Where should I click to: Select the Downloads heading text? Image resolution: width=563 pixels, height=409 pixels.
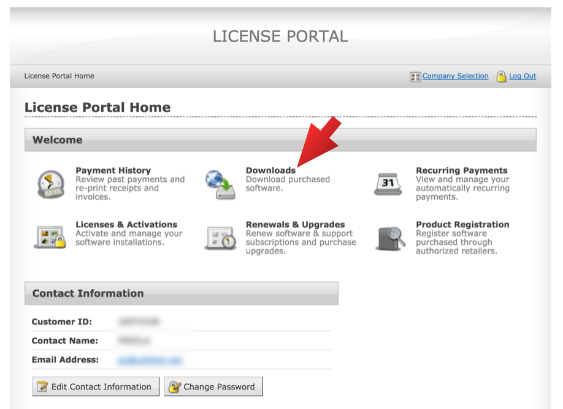tap(270, 170)
